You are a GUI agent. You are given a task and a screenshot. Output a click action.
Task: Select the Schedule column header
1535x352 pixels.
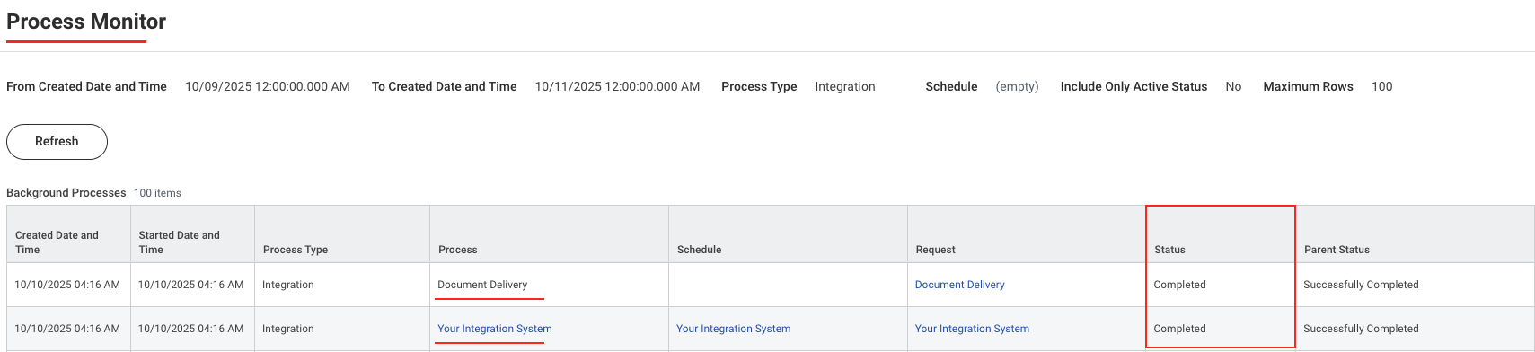(x=700, y=250)
